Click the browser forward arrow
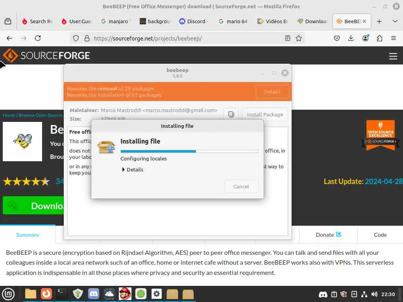 pyautogui.click(x=23, y=38)
